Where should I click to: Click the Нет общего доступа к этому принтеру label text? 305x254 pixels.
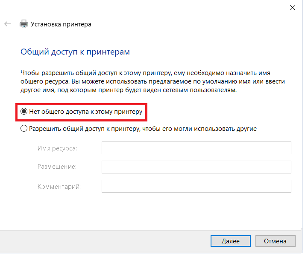click(x=85, y=112)
